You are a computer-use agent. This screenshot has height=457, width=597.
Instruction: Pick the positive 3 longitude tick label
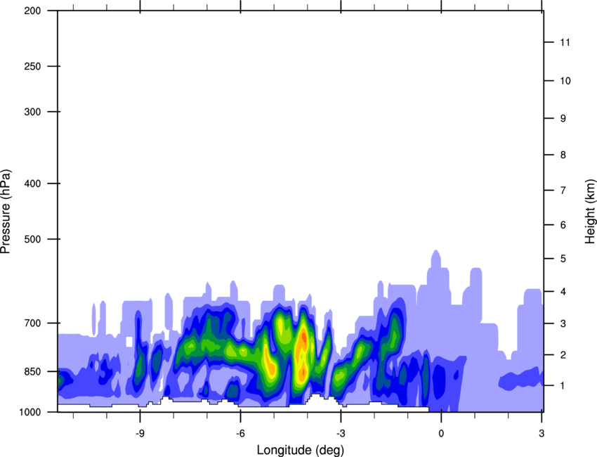click(x=542, y=433)
